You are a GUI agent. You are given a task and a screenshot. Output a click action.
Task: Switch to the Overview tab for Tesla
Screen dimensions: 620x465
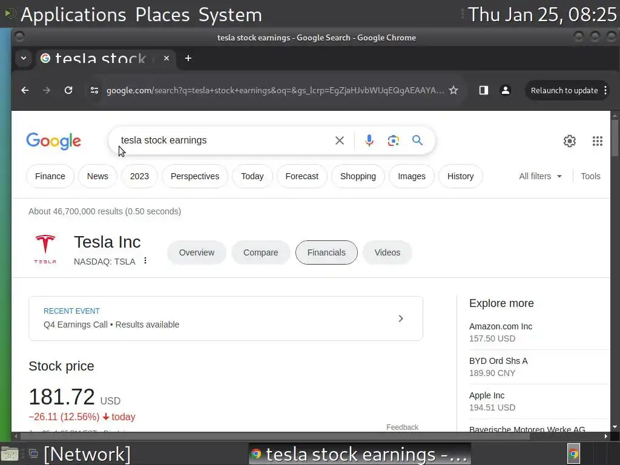pos(197,252)
